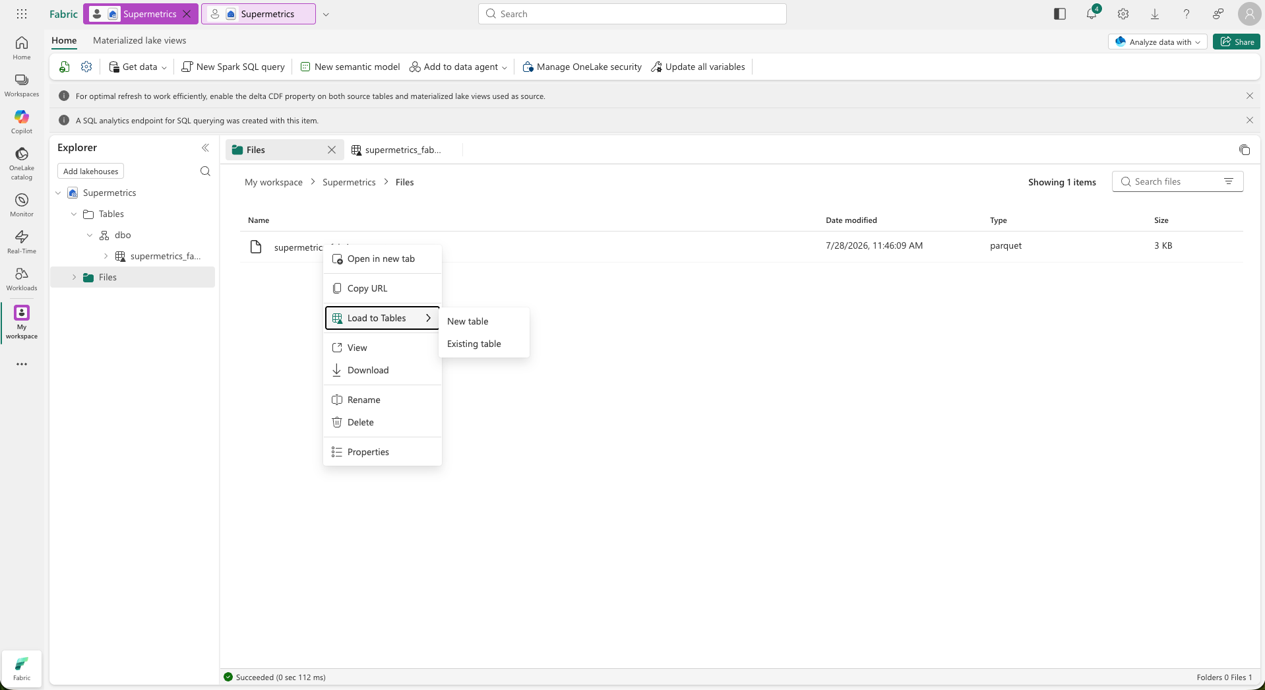Click Update all variables
This screenshot has height=690, width=1265.
(x=698, y=67)
